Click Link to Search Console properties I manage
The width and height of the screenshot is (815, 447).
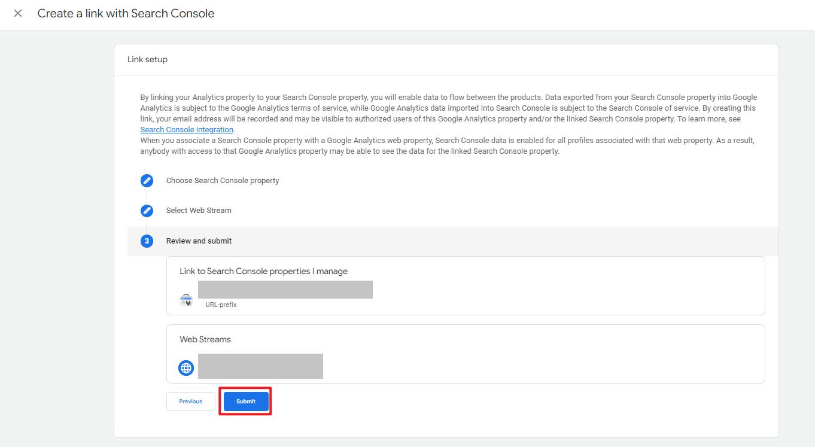263,272
